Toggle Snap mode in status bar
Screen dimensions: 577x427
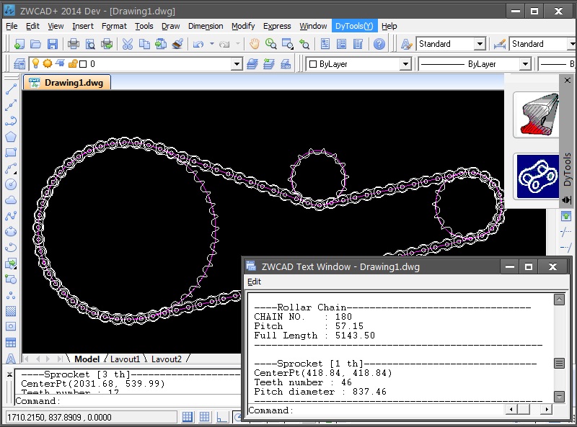point(188,417)
